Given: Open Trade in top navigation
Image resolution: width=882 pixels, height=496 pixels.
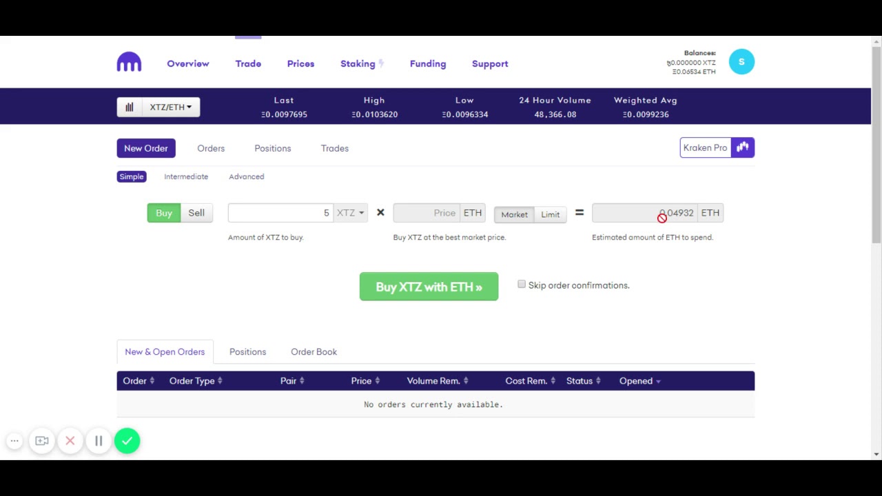Looking at the screenshot, I should click(x=248, y=63).
